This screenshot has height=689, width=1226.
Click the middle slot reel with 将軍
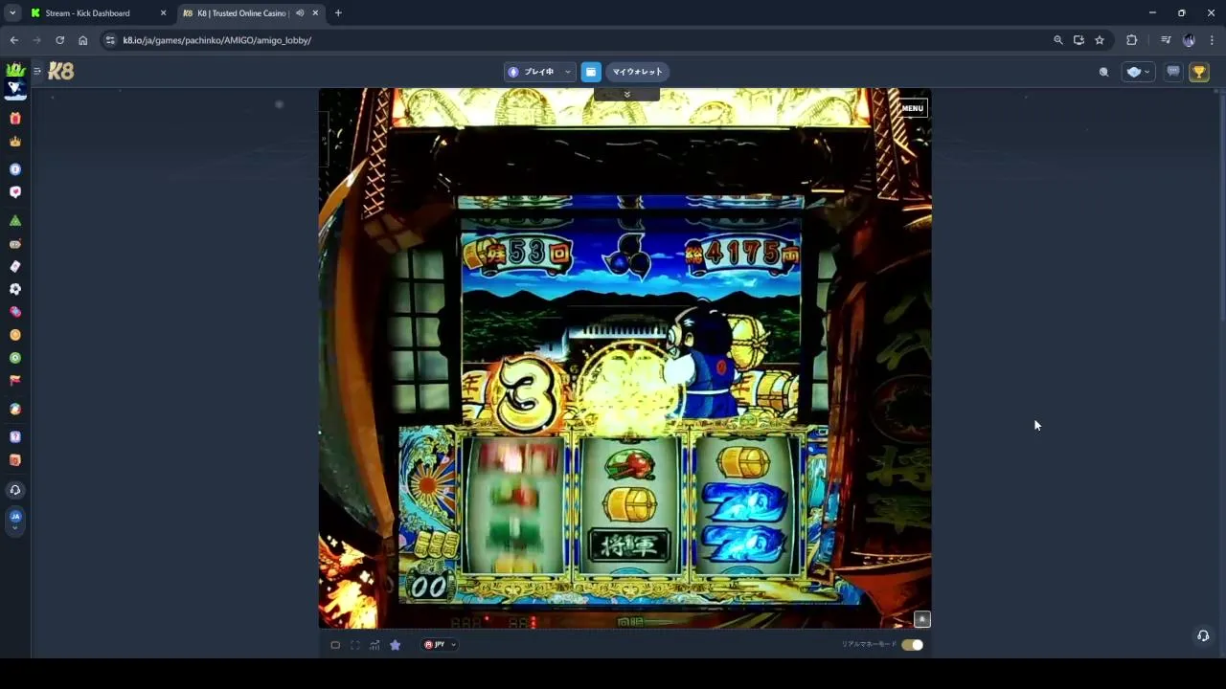point(629,507)
